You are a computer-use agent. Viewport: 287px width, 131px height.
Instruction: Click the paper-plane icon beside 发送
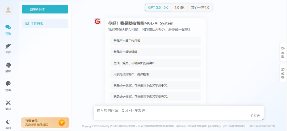[x=251, y=115]
